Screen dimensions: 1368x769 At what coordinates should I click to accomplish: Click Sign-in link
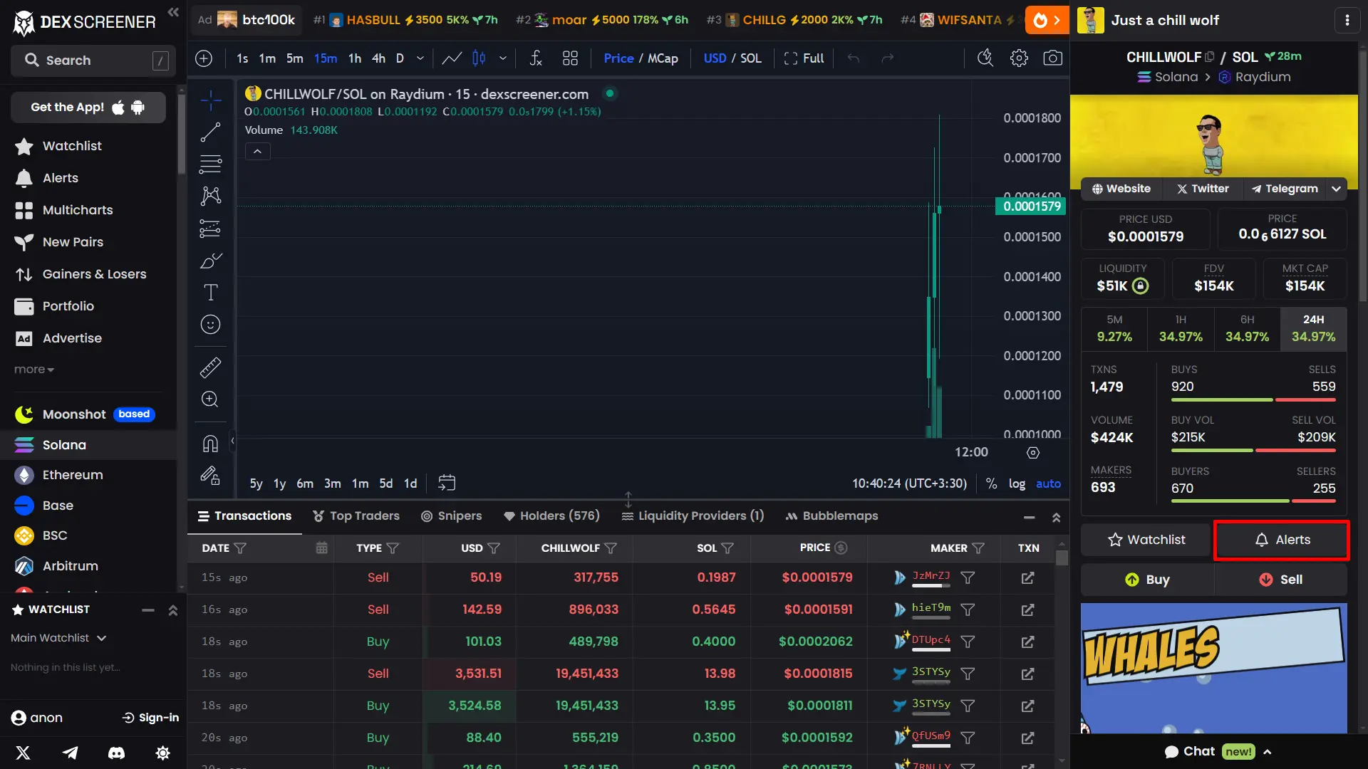[150, 718]
